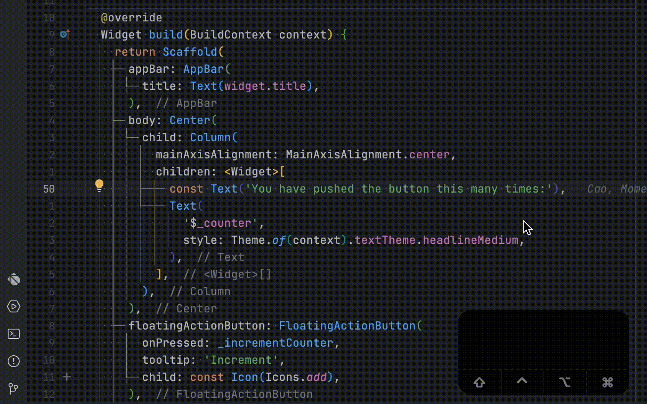Open the Services hexagon play icon

pyautogui.click(x=14, y=306)
